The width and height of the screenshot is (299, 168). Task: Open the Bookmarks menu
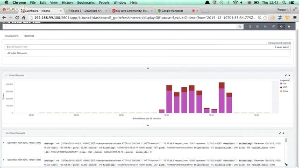86,2
